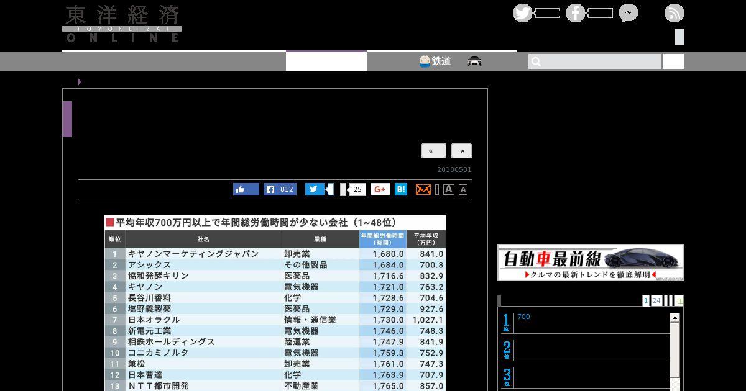The height and width of the screenshot is (391, 746).
Task: Click the 1,680.0 hours value
Action: pyautogui.click(x=389, y=254)
